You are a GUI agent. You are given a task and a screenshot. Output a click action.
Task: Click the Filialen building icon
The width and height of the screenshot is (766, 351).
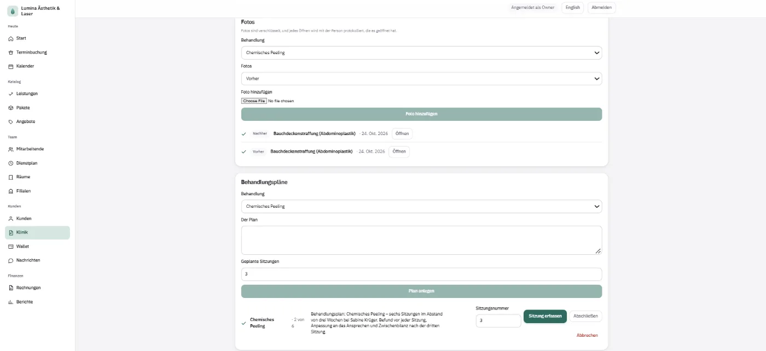click(11, 191)
